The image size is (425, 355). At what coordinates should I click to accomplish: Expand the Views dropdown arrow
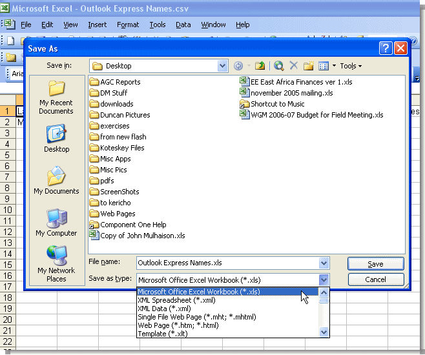click(334, 66)
